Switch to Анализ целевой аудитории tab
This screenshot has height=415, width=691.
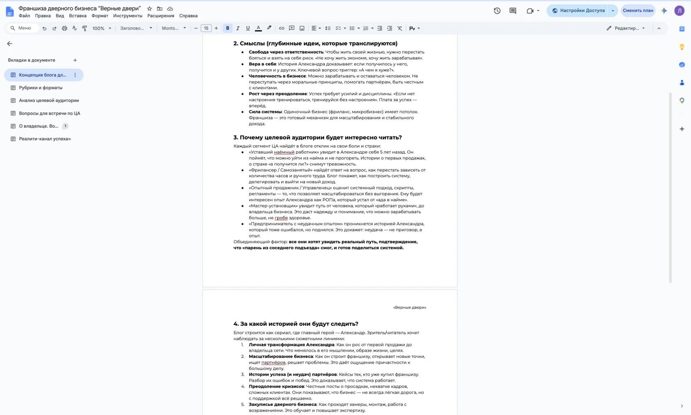[49, 101]
